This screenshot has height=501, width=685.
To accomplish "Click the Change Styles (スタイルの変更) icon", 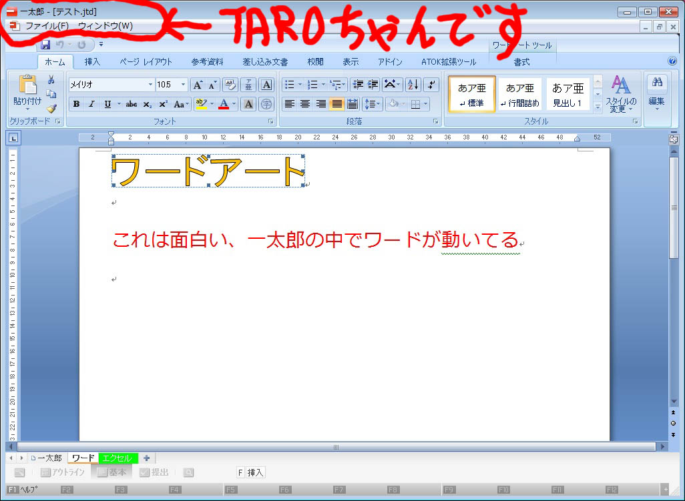I will 621,94.
